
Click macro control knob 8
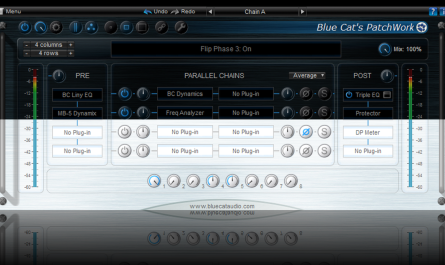tap(291, 181)
